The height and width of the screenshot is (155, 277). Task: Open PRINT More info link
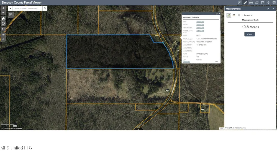pos(200,25)
